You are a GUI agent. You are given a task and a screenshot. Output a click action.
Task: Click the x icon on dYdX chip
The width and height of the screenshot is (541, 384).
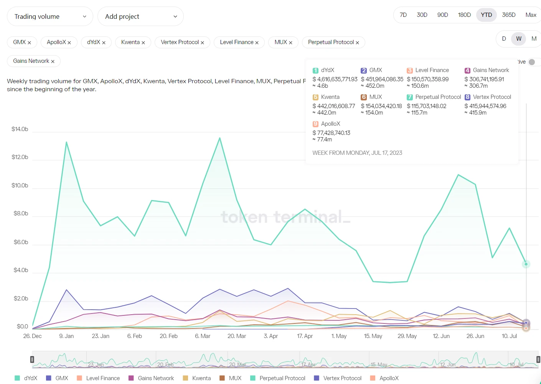tap(104, 43)
